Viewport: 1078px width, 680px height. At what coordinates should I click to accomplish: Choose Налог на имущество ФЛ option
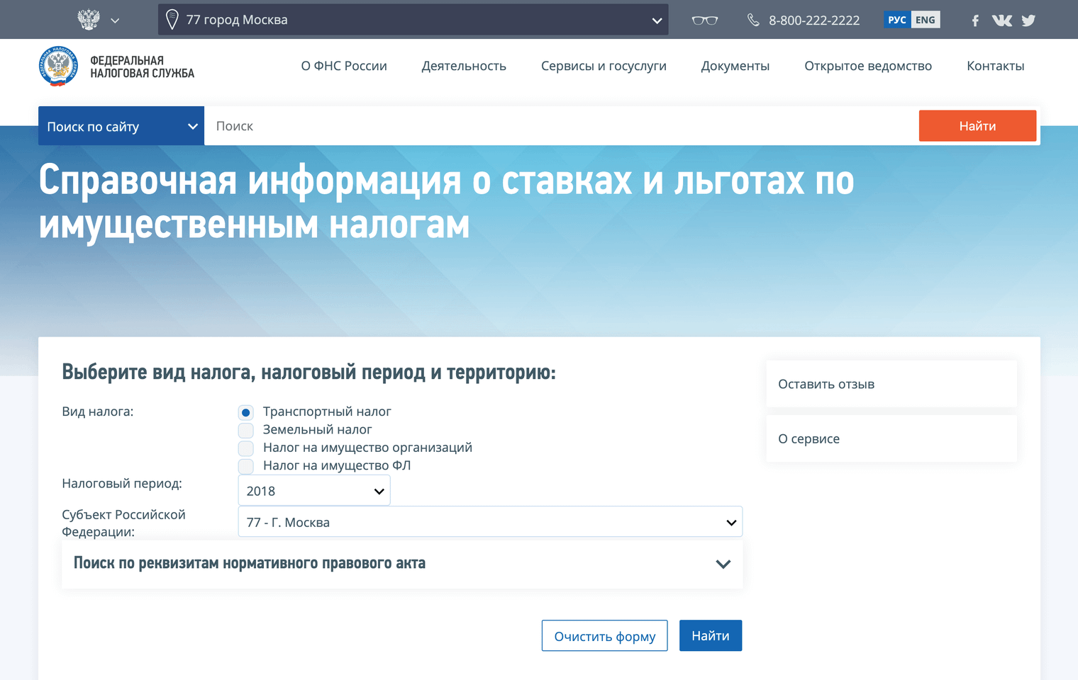(246, 466)
